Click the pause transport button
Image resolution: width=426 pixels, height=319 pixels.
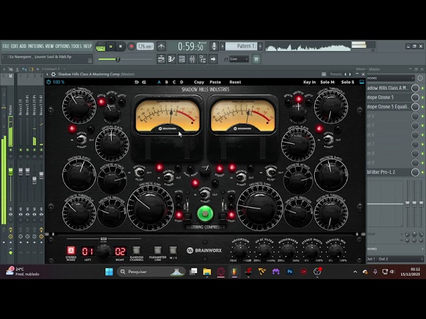(x=110, y=47)
